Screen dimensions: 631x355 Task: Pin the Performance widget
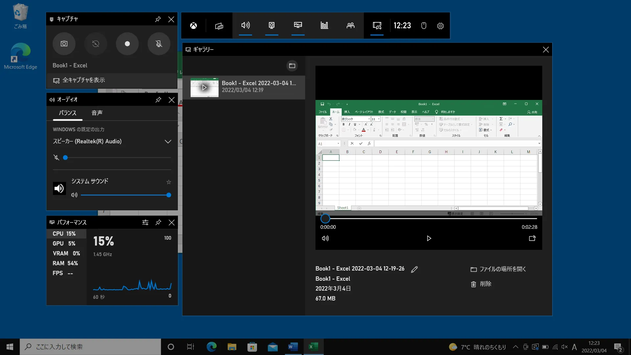pos(158,223)
